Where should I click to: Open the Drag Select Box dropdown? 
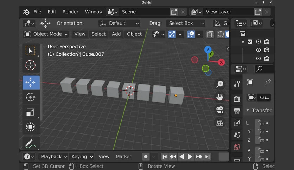pos(186,24)
